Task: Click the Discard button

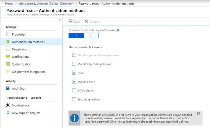Action: click(x=92, y=22)
